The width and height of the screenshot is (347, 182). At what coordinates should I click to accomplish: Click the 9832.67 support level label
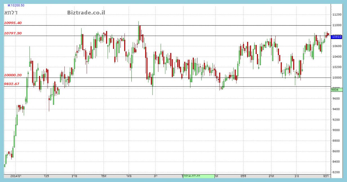(x=12, y=84)
